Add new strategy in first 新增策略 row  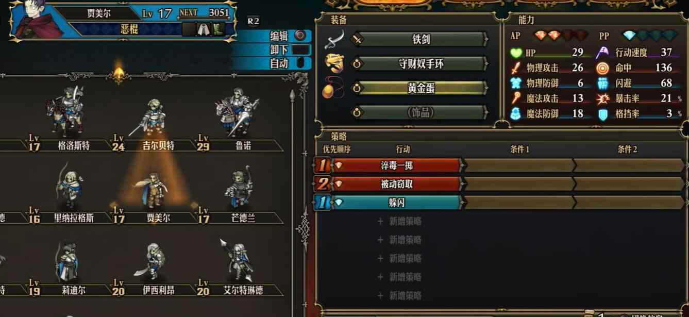pyautogui.click(x=400, y=221)
